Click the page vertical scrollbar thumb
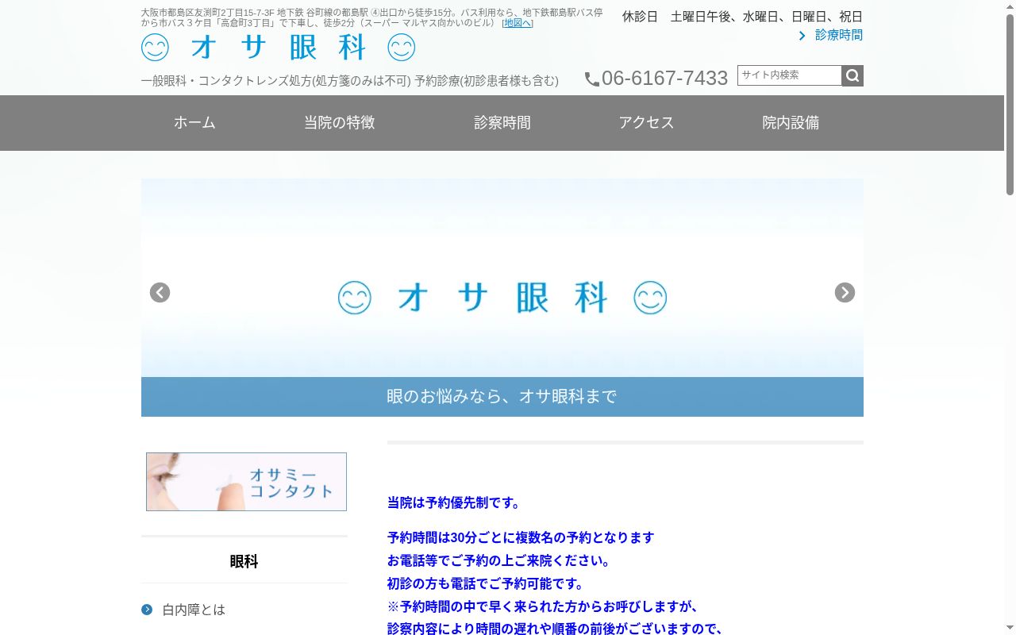Screen dimensions: 1016x635 tap(1010, 103)
